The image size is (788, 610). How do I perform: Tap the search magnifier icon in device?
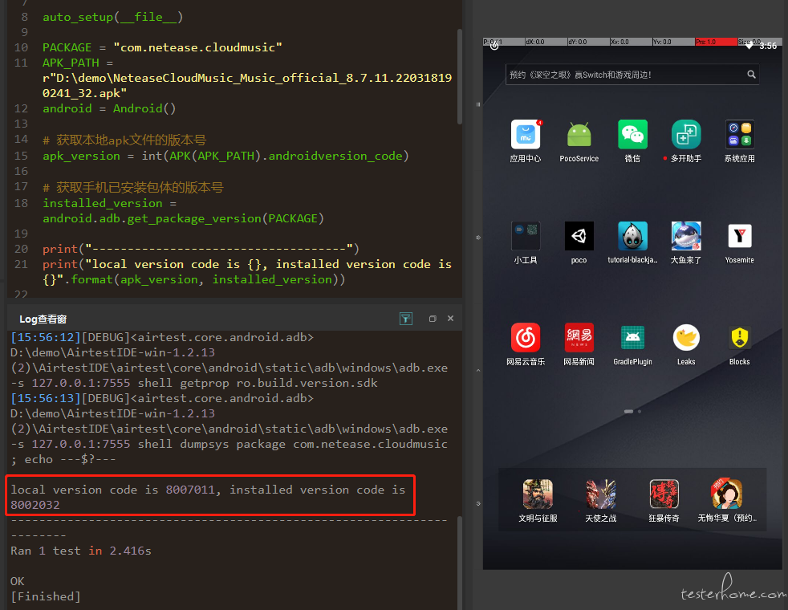pyautogui.click(x=751, y=75)
